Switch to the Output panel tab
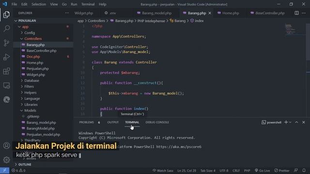This screenshot has height=174, width=310. (113, 122)
